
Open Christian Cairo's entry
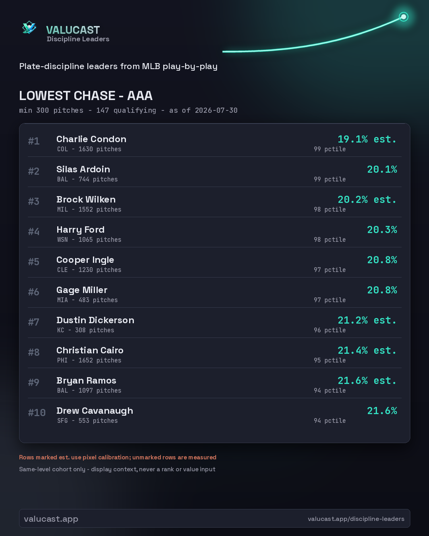(x=214, y=353)
